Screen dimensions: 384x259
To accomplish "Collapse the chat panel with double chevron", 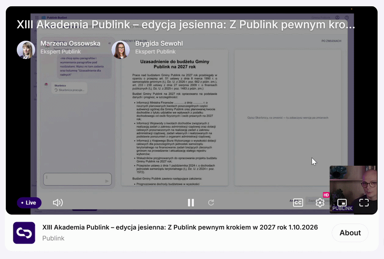I will point(109,43).
